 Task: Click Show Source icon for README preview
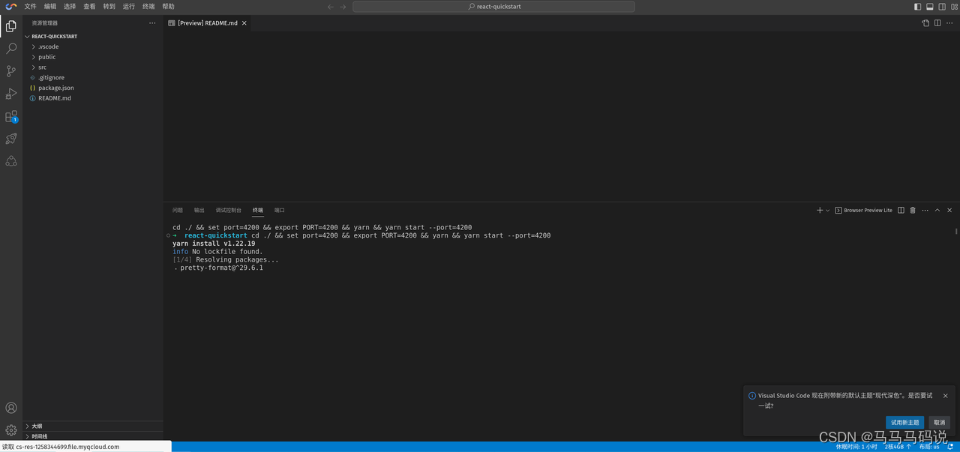(x=925, y=23)
